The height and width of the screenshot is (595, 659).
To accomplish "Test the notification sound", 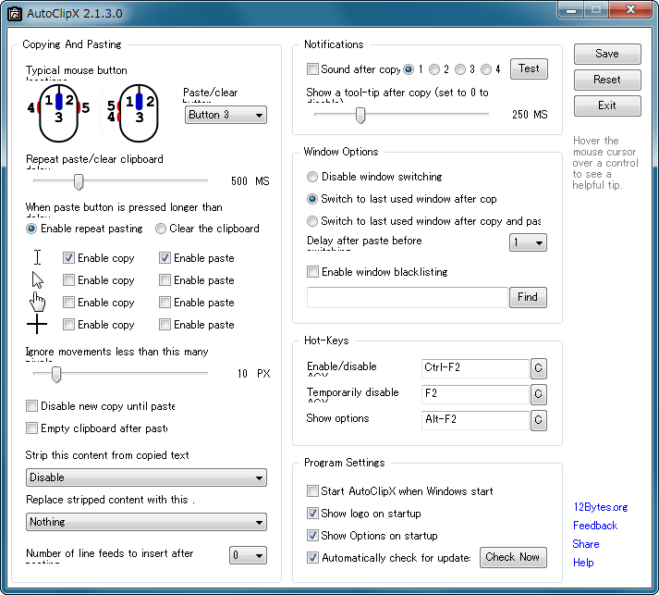I will (529, 68).
